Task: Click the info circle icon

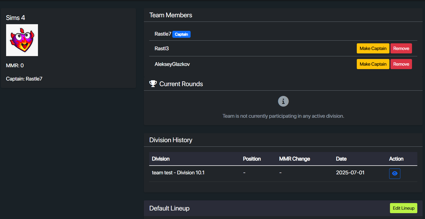Action: click(283, 101)
